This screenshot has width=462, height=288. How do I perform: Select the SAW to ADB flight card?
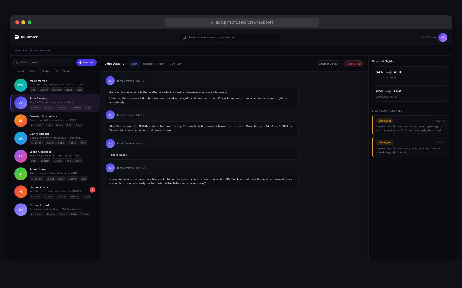coord(410,75)
